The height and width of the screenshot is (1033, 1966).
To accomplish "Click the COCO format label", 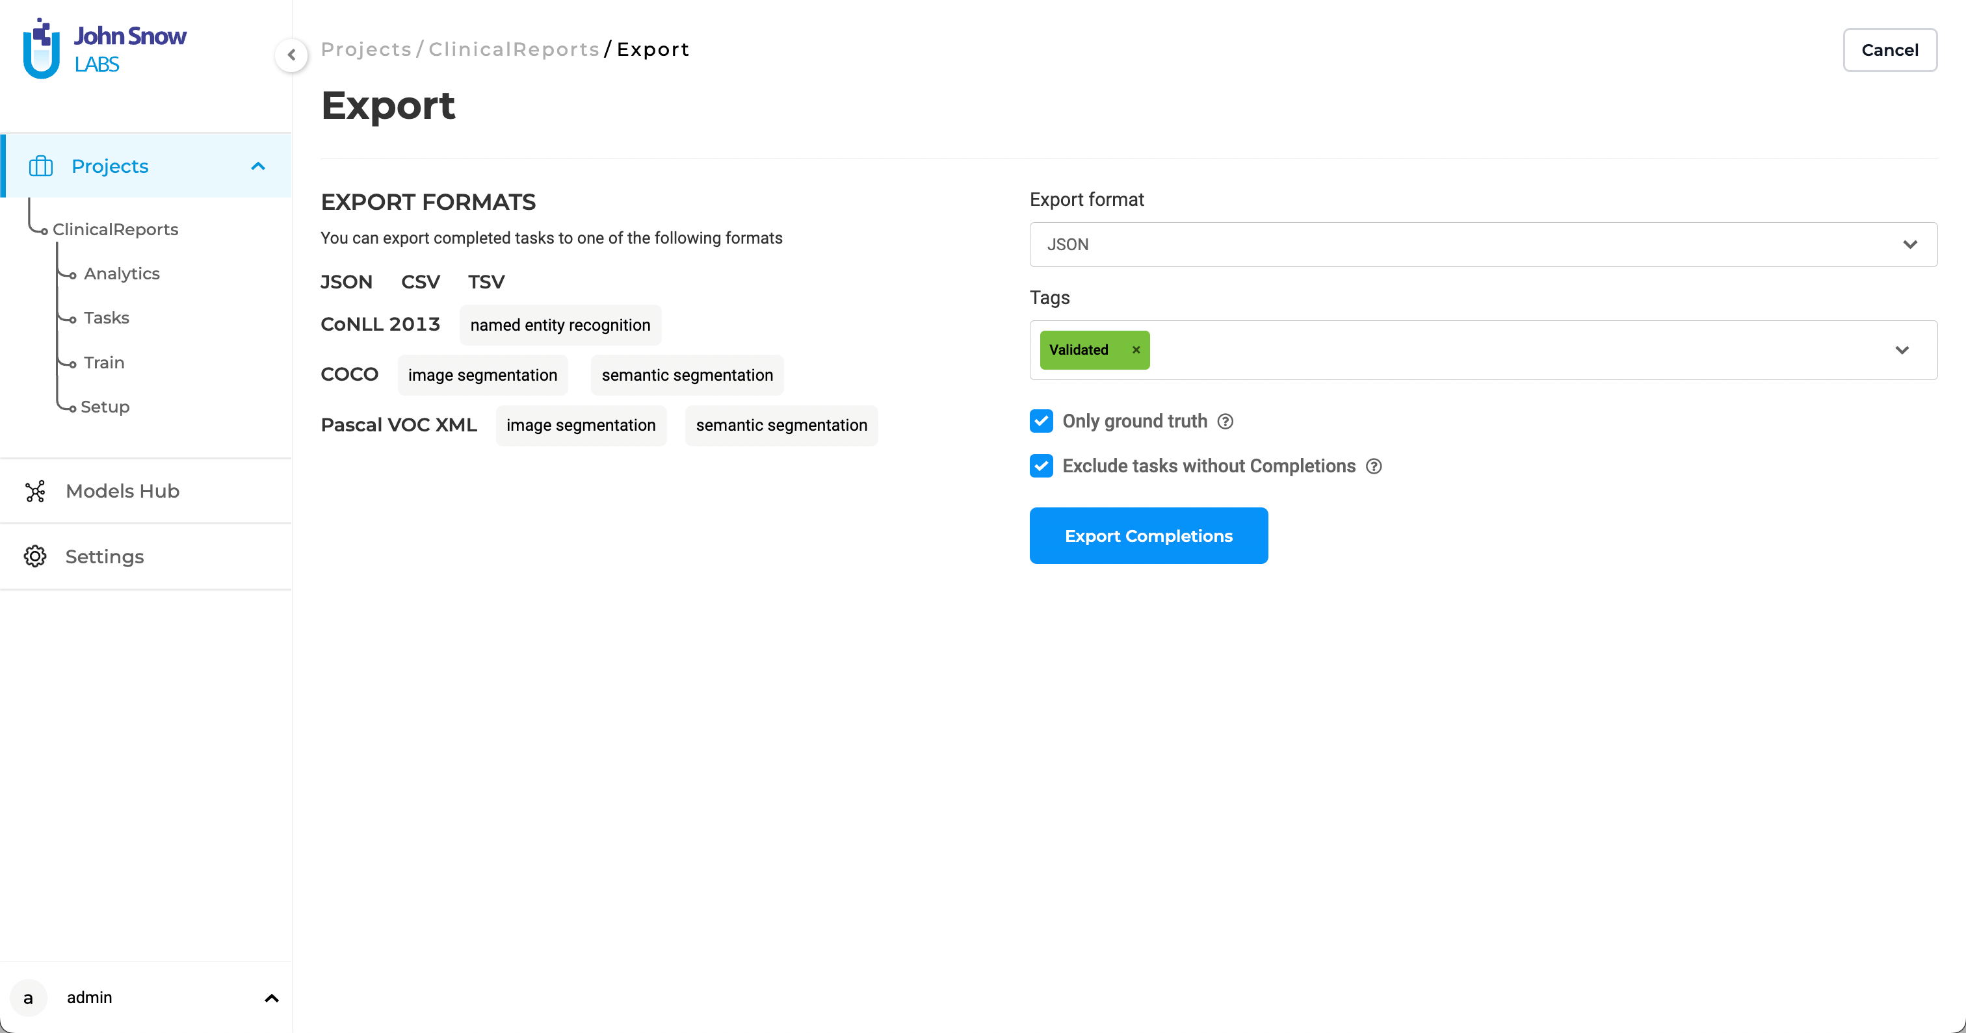I will [350, 375].
